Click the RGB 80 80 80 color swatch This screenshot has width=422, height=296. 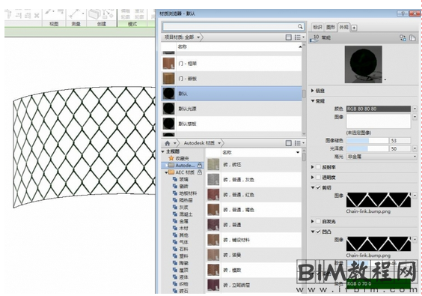pyautogui.click(x=379, y=109)
